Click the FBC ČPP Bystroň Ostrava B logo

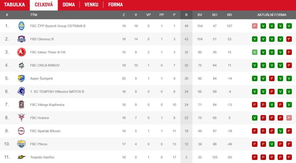21,26
